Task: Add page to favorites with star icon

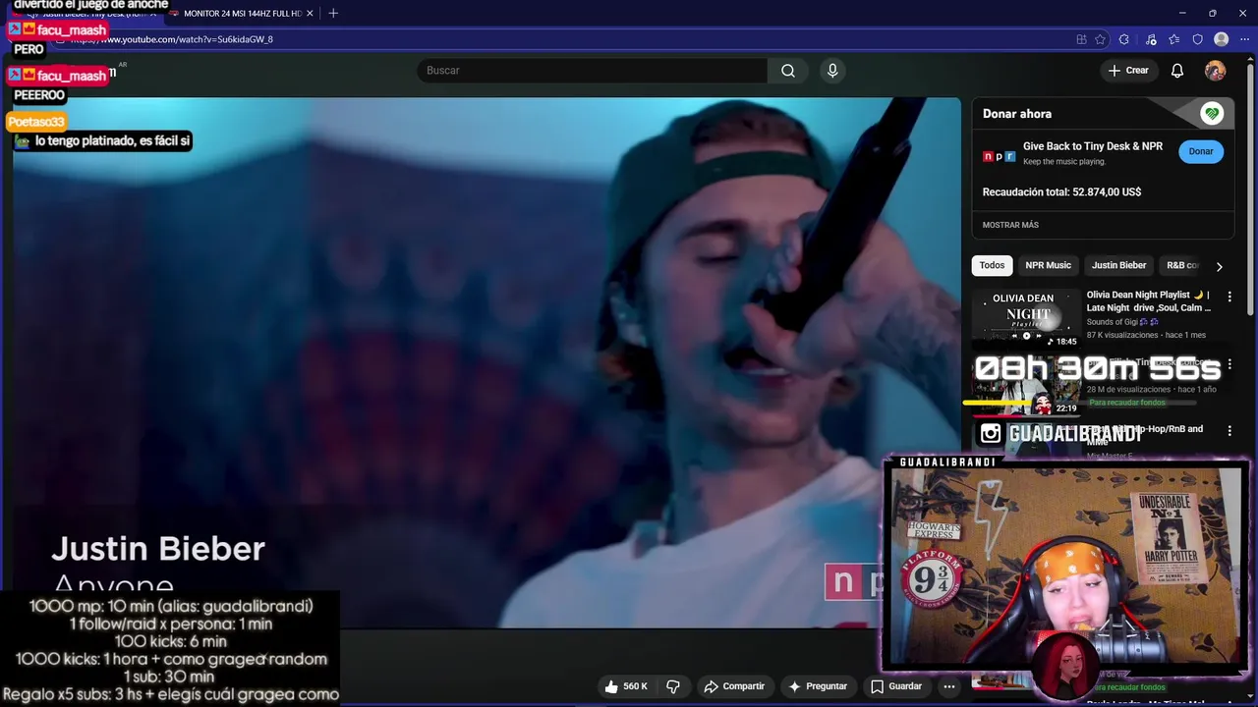Action: click(x=1100, y=39)
